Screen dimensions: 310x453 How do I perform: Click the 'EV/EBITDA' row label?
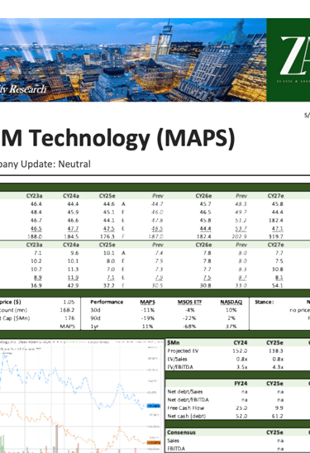[180, 367]
